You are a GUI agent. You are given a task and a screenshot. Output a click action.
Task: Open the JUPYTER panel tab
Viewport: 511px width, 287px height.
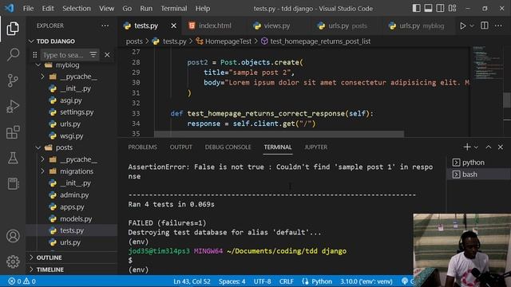(x=316, y=147)
